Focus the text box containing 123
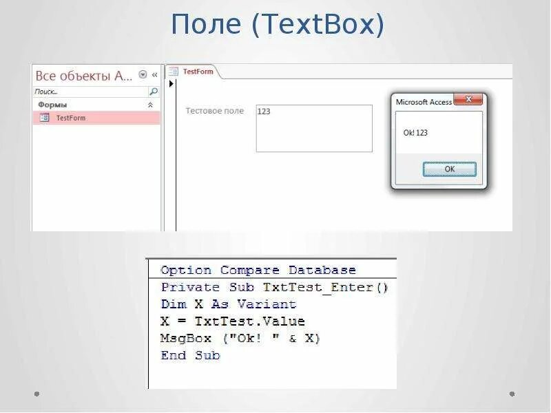This screenshot has width=551, height=413. point(314,129)
